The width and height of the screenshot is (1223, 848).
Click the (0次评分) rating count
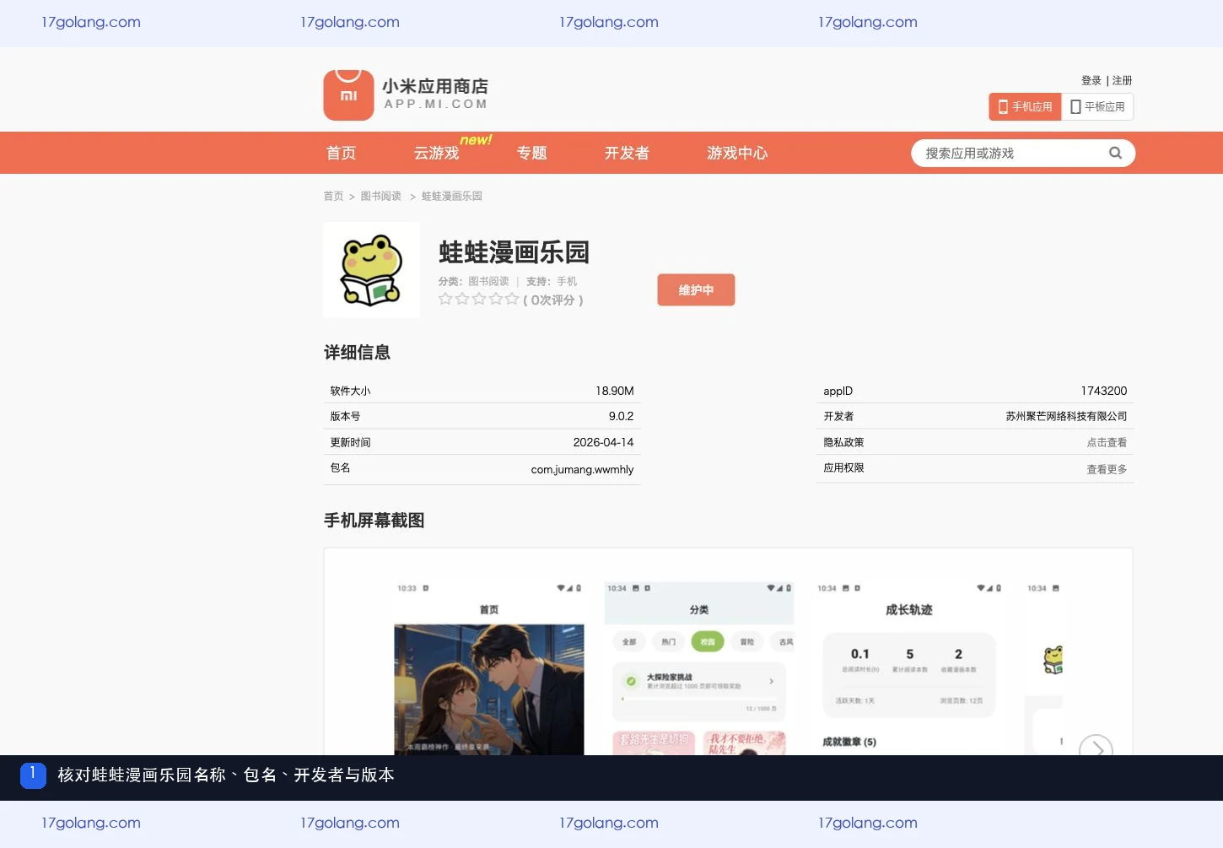point(553,300)
